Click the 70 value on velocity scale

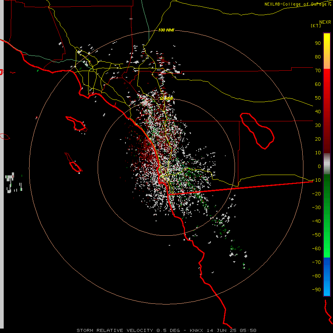coord(318,71)
